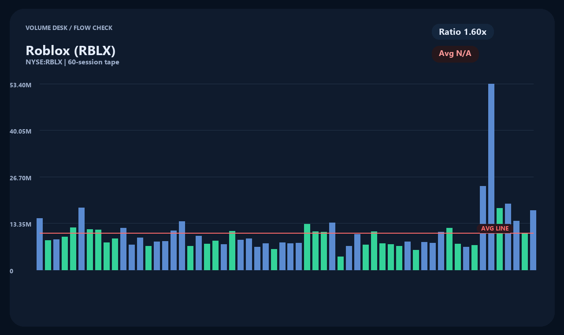
Task: Click the NYSE:RBLX 60-session tape subtitle
Action: click(x=72, y=62)
